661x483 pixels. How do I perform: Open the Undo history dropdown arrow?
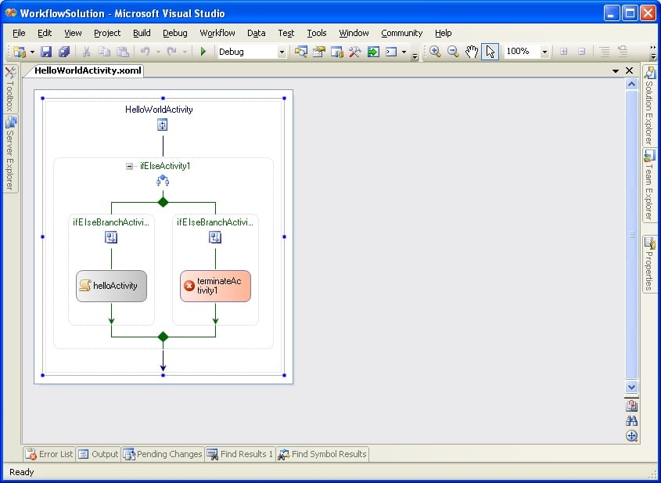point(158,52)
